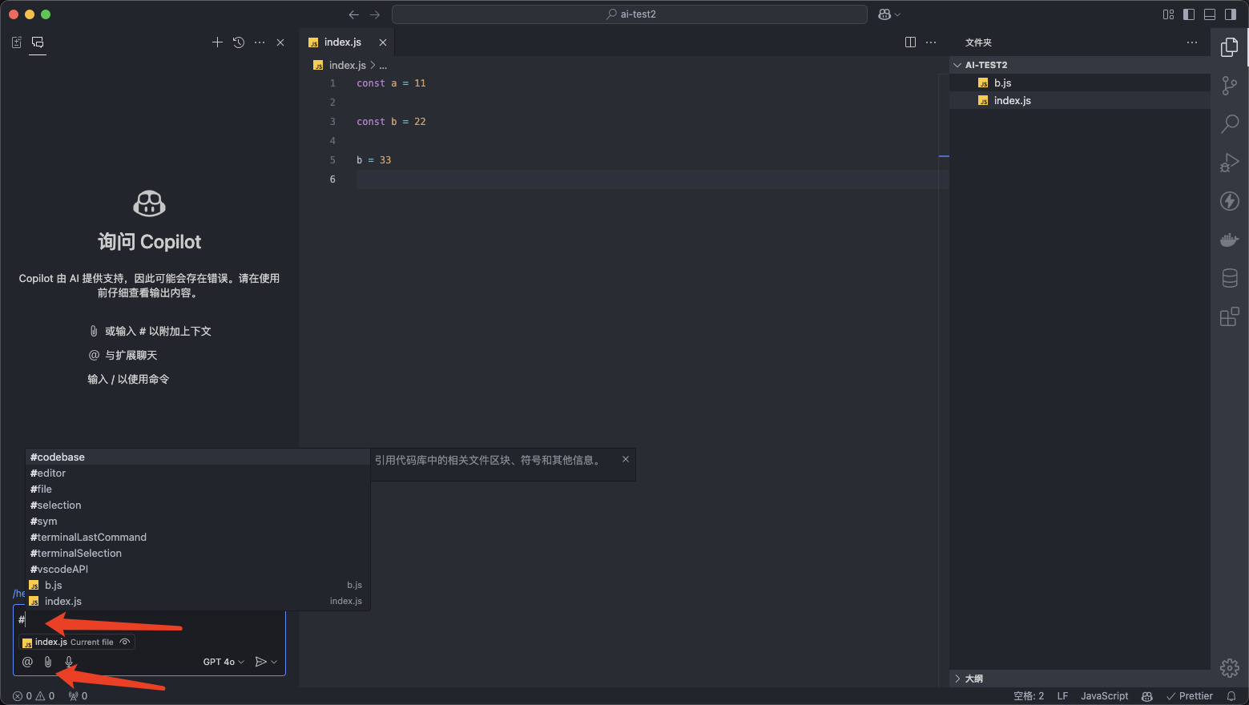Change indentation via 空格: 2

click(1029, 696)
